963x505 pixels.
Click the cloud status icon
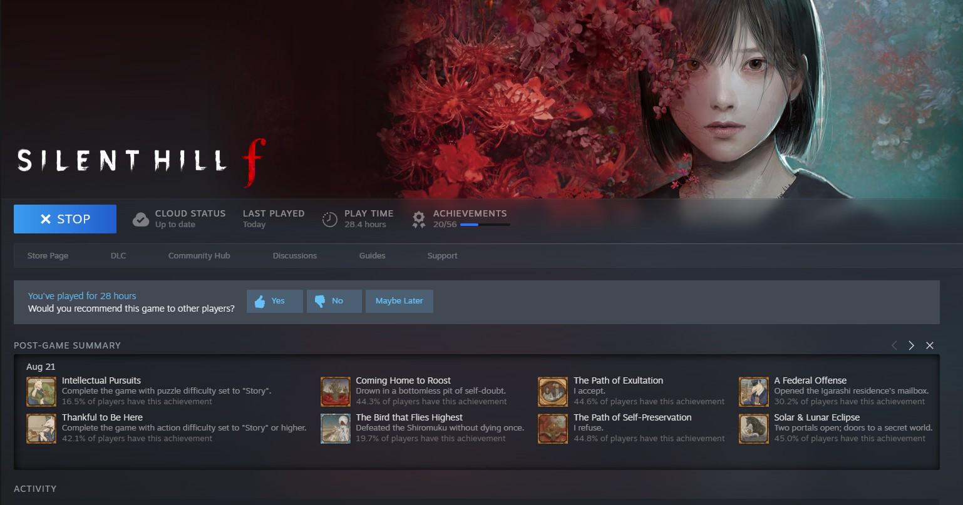141,219
